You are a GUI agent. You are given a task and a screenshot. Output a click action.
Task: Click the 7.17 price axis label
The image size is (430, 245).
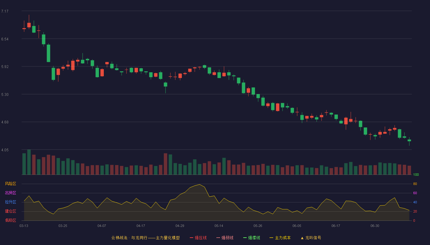point(5,11)
